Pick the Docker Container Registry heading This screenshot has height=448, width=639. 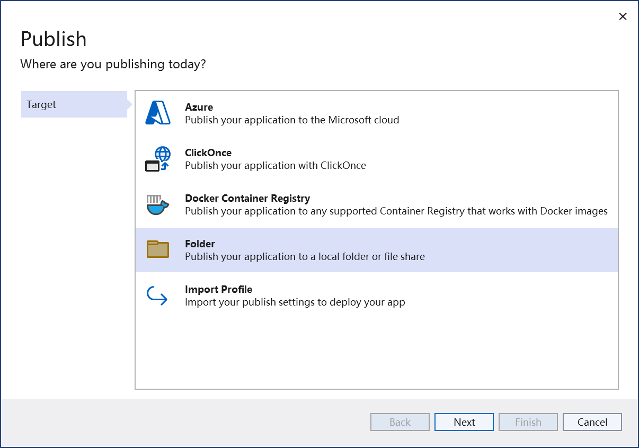[x=247, y=198]
